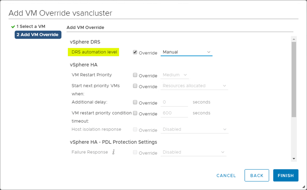Click the Additional delay seconds field
The height and width of the screenshot is (190, 307).
click(x=175, y=102)
